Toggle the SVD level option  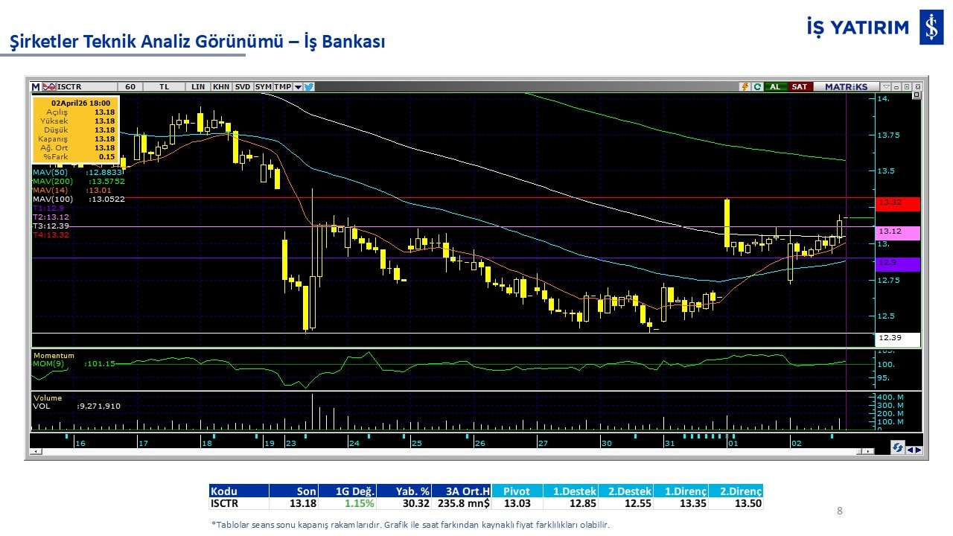tap(243, 87)
